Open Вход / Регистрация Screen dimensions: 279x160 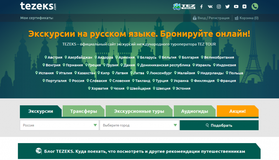point(213,18)
